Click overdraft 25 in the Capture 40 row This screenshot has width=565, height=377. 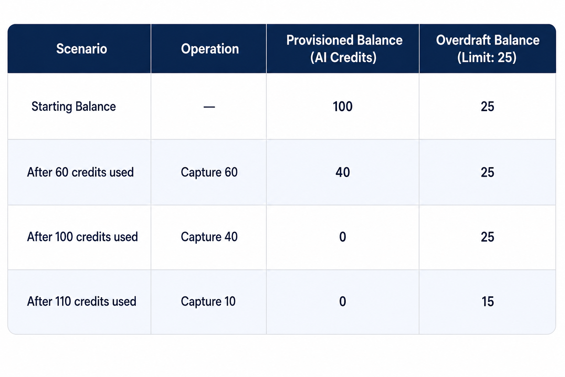click(x=487, y=237)
